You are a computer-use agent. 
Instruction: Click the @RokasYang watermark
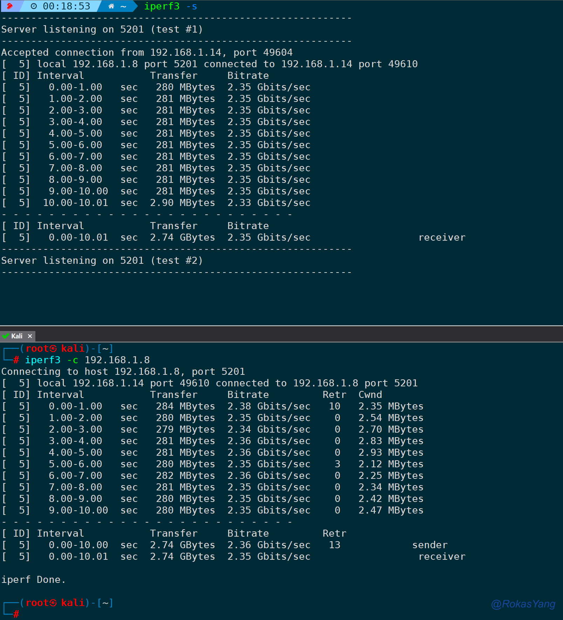(x=523, y=604)
